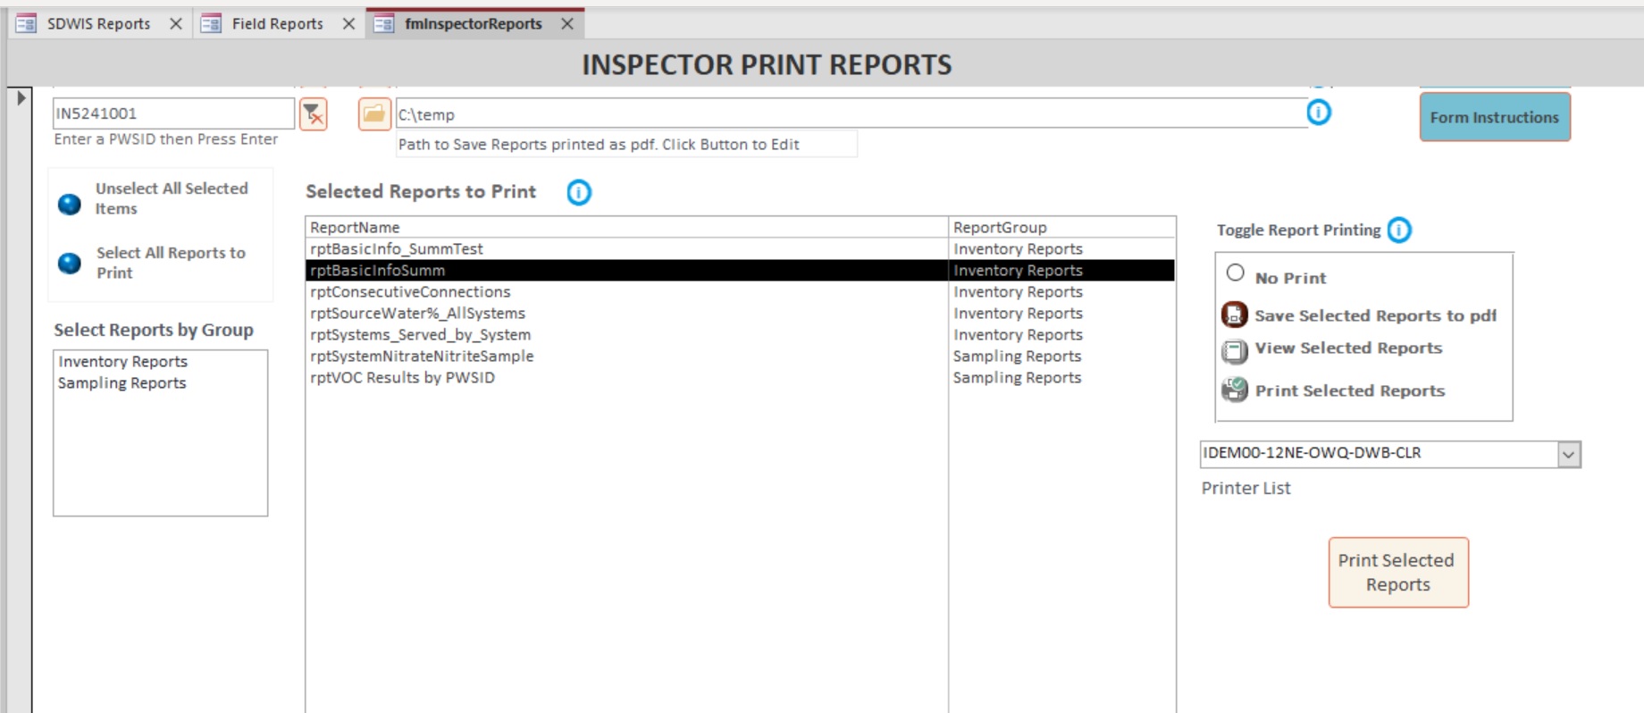
Task: Select the rptVOC Results by PWSID row
Action: 741,377
